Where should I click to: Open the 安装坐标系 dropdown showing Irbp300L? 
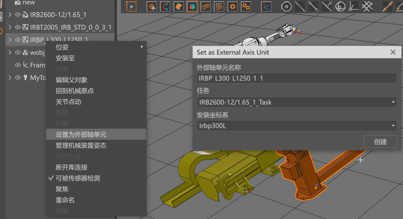[297, 126]
